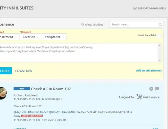Image resolution: width=168 pixels, height=129 pixels.
Task: Check the Guest Complaint box
Action: click(159, 36)
